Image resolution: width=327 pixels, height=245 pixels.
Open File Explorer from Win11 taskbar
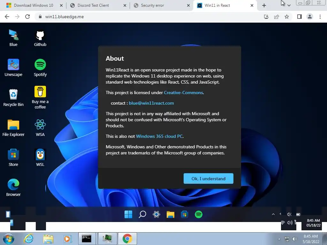[171, 214]
